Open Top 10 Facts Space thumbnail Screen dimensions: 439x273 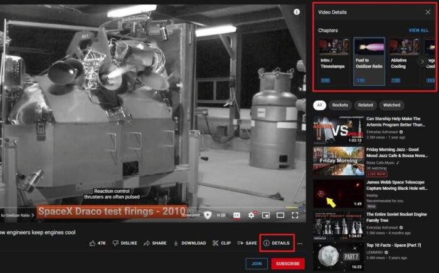[x=339, y=256]
